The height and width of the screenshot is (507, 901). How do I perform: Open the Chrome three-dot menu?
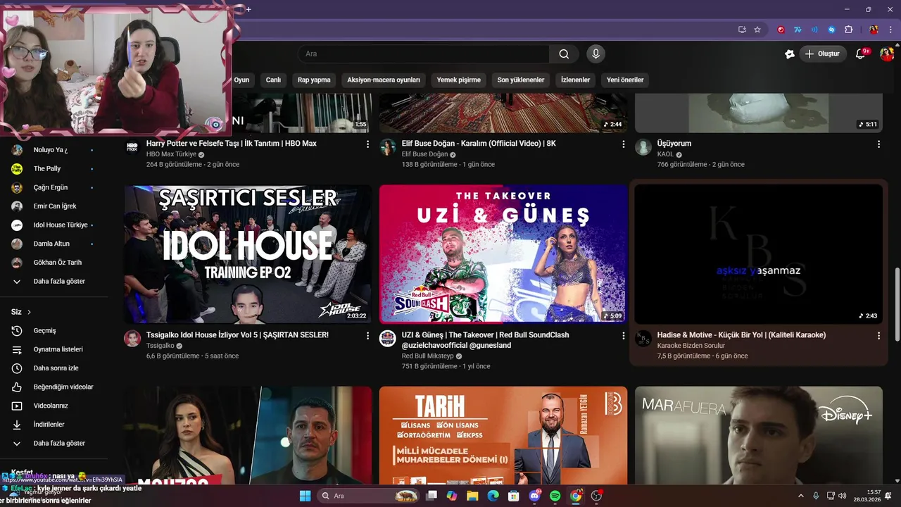coord(889,30)
